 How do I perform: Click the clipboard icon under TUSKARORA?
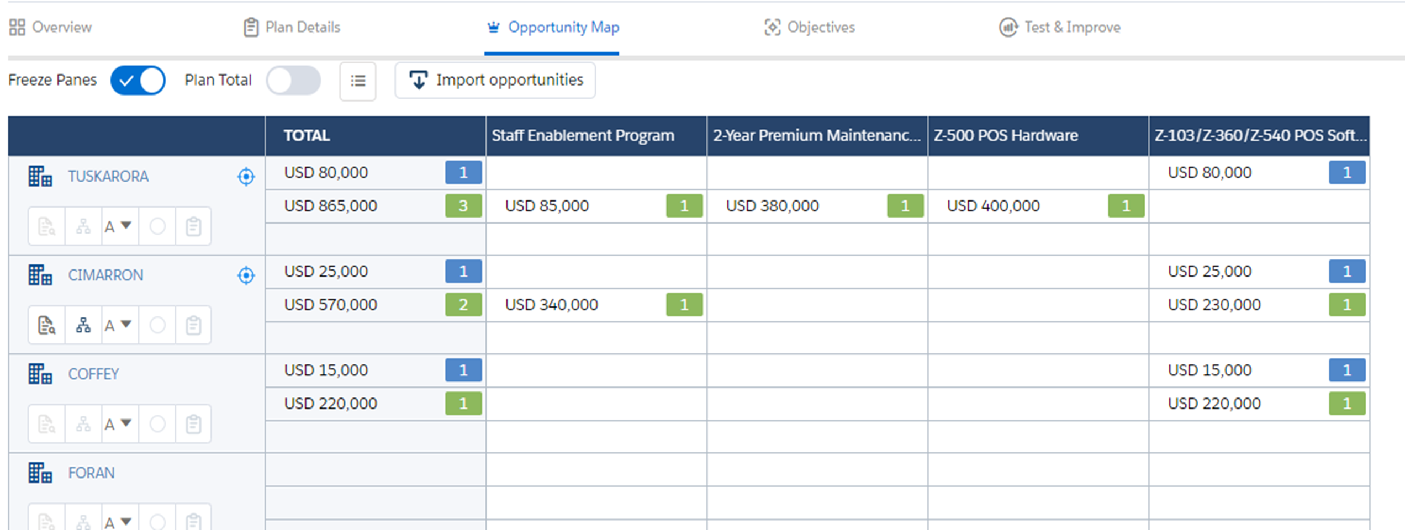coord(193,226)
